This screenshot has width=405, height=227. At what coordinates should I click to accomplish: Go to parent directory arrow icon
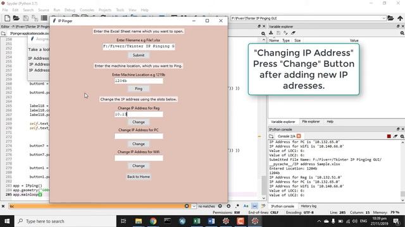click(400, 18)
